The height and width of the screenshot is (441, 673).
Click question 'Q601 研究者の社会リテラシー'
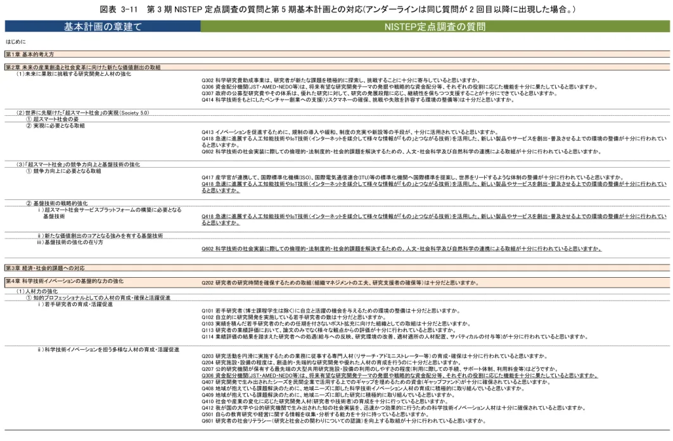[343, 421]
